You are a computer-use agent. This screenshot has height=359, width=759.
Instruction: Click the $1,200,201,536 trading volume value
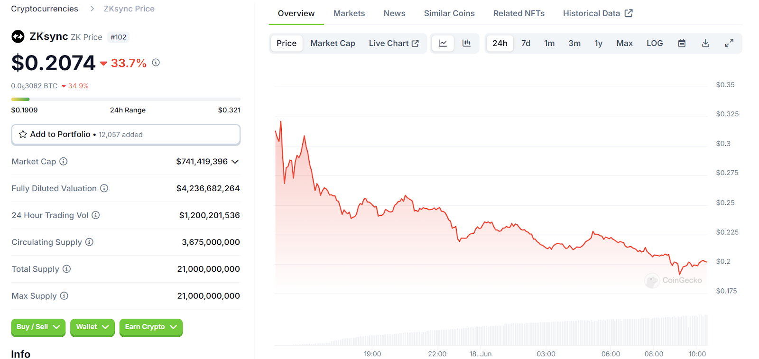210,215
